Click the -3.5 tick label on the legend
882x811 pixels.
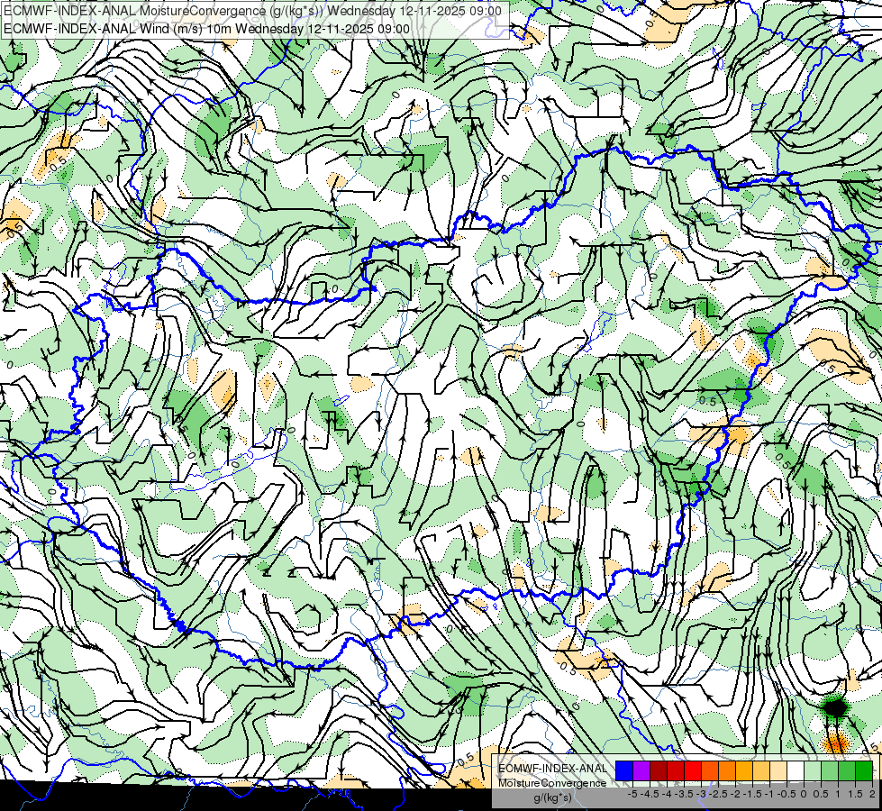point(684,794)
